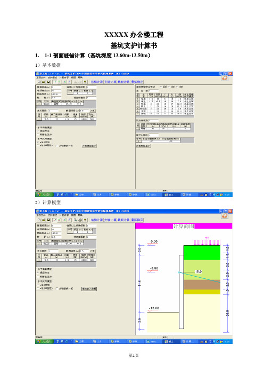264x375 pixels.
Task: Click 计算 button beside anchor stiffness, lower window
Action: pyautogui.click(x=93, y=251)
